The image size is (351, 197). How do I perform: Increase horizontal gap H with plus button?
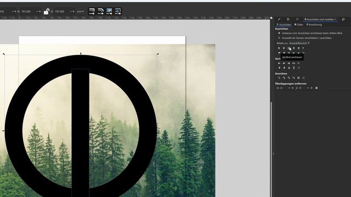[x=292, y=88]
